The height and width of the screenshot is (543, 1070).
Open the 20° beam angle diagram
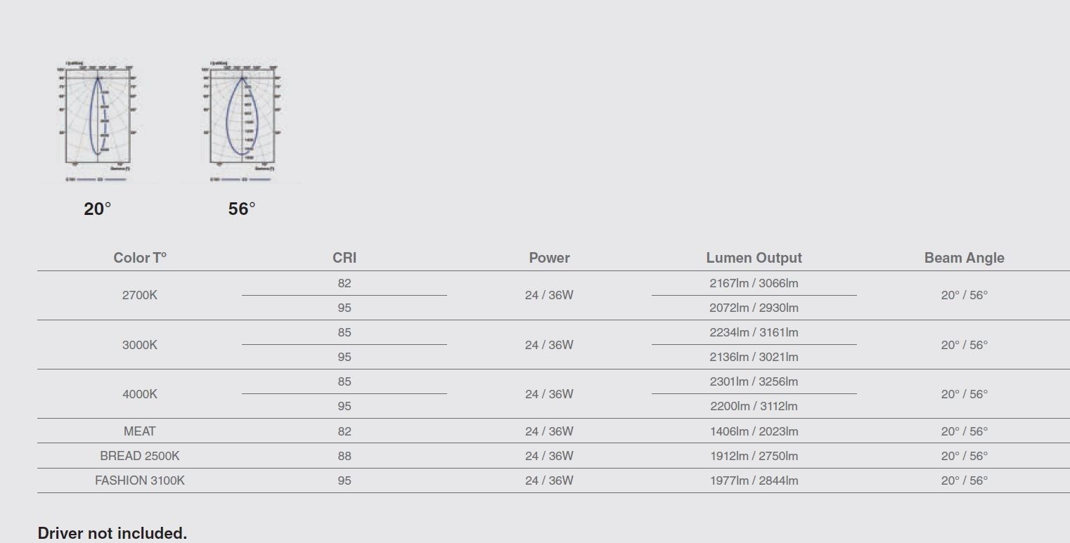(x=97, y=121)
